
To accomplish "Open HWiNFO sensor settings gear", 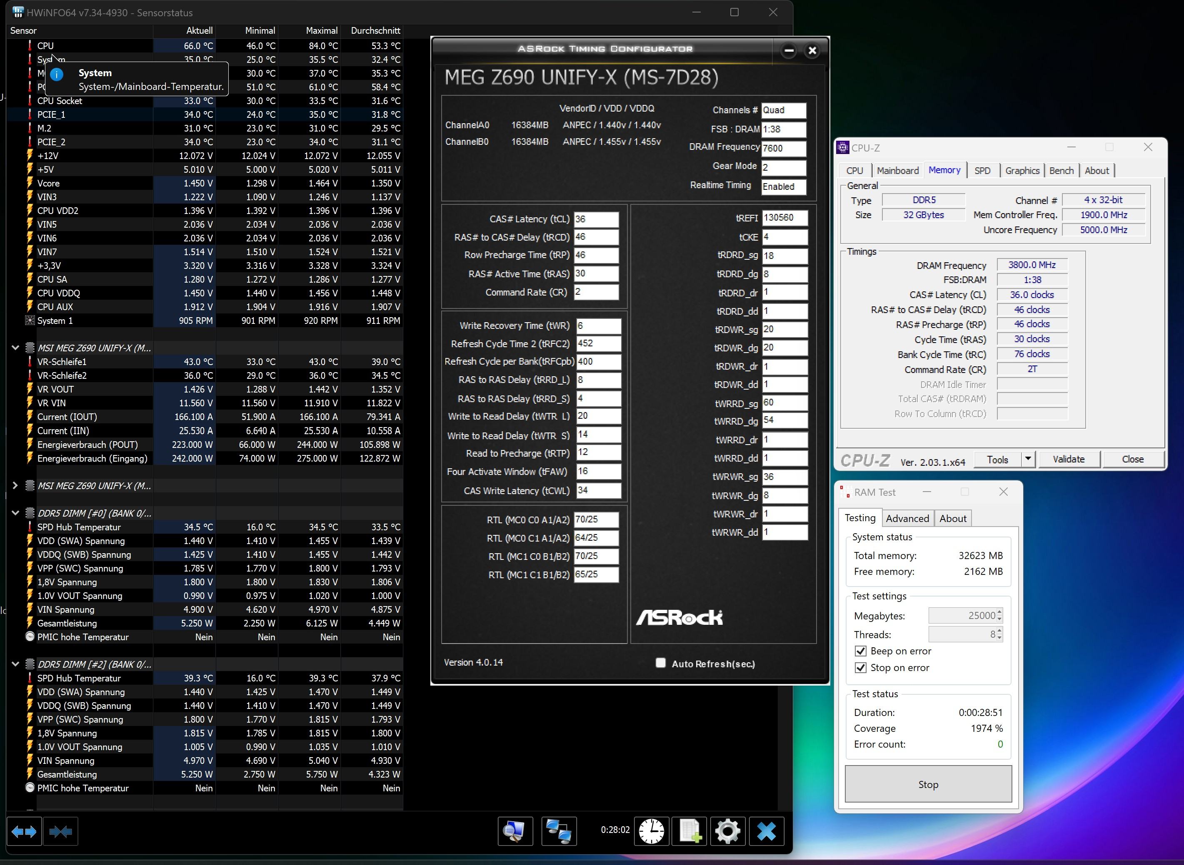I will (x=728, y=831).
